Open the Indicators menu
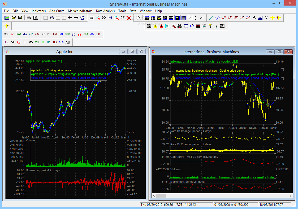The height and width of the screenshot is (209, 298). coord(39,11)
